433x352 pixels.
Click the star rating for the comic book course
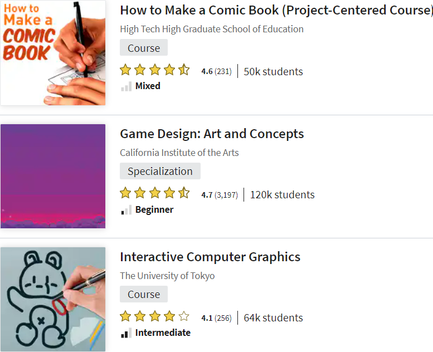tap(155, 71)
